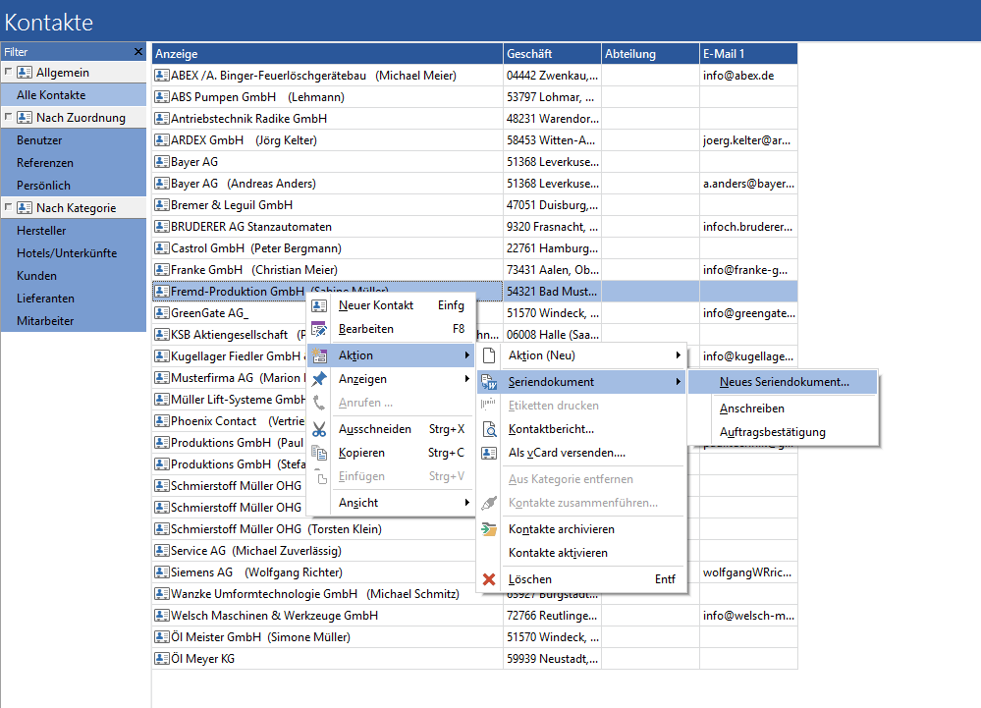Collapse the Allgemein filter group
The width and height of the screenshot is (981, 708).
pos(8,72)
